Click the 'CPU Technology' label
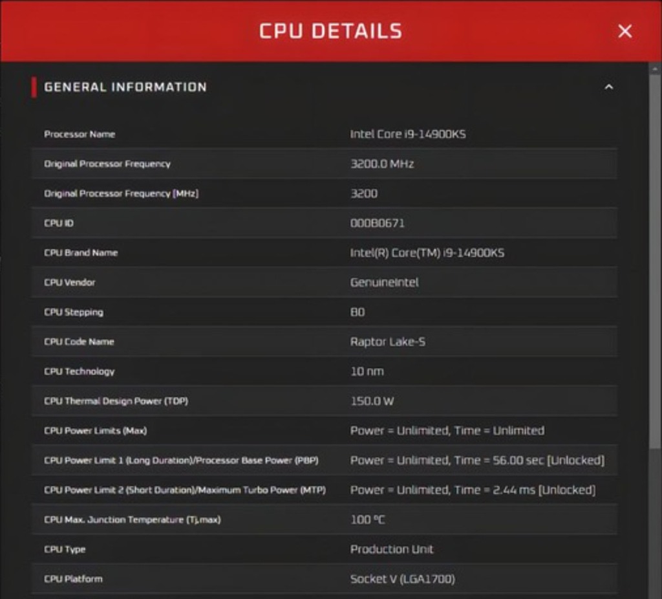662x599 pixels. coord(80,371)
